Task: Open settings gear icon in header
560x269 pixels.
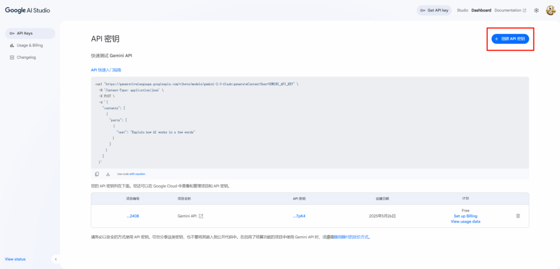Action: tap(536, 10)
